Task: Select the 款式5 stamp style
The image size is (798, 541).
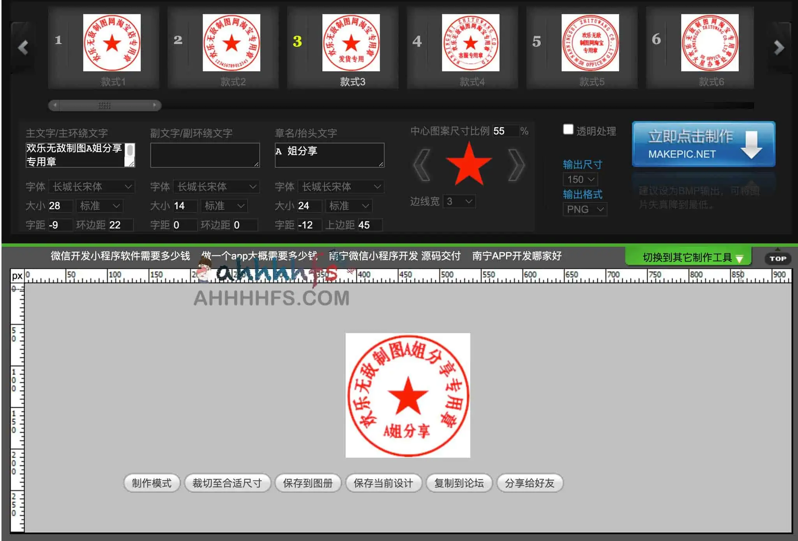Action: click(x=591, y=43)
